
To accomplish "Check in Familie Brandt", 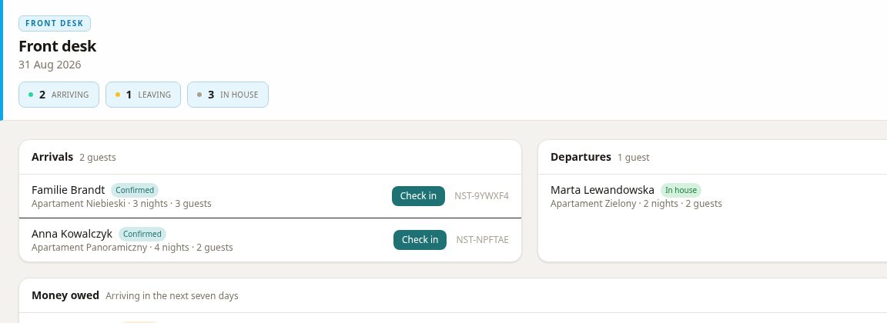I will pyautogui.click(x=418, y=196).
